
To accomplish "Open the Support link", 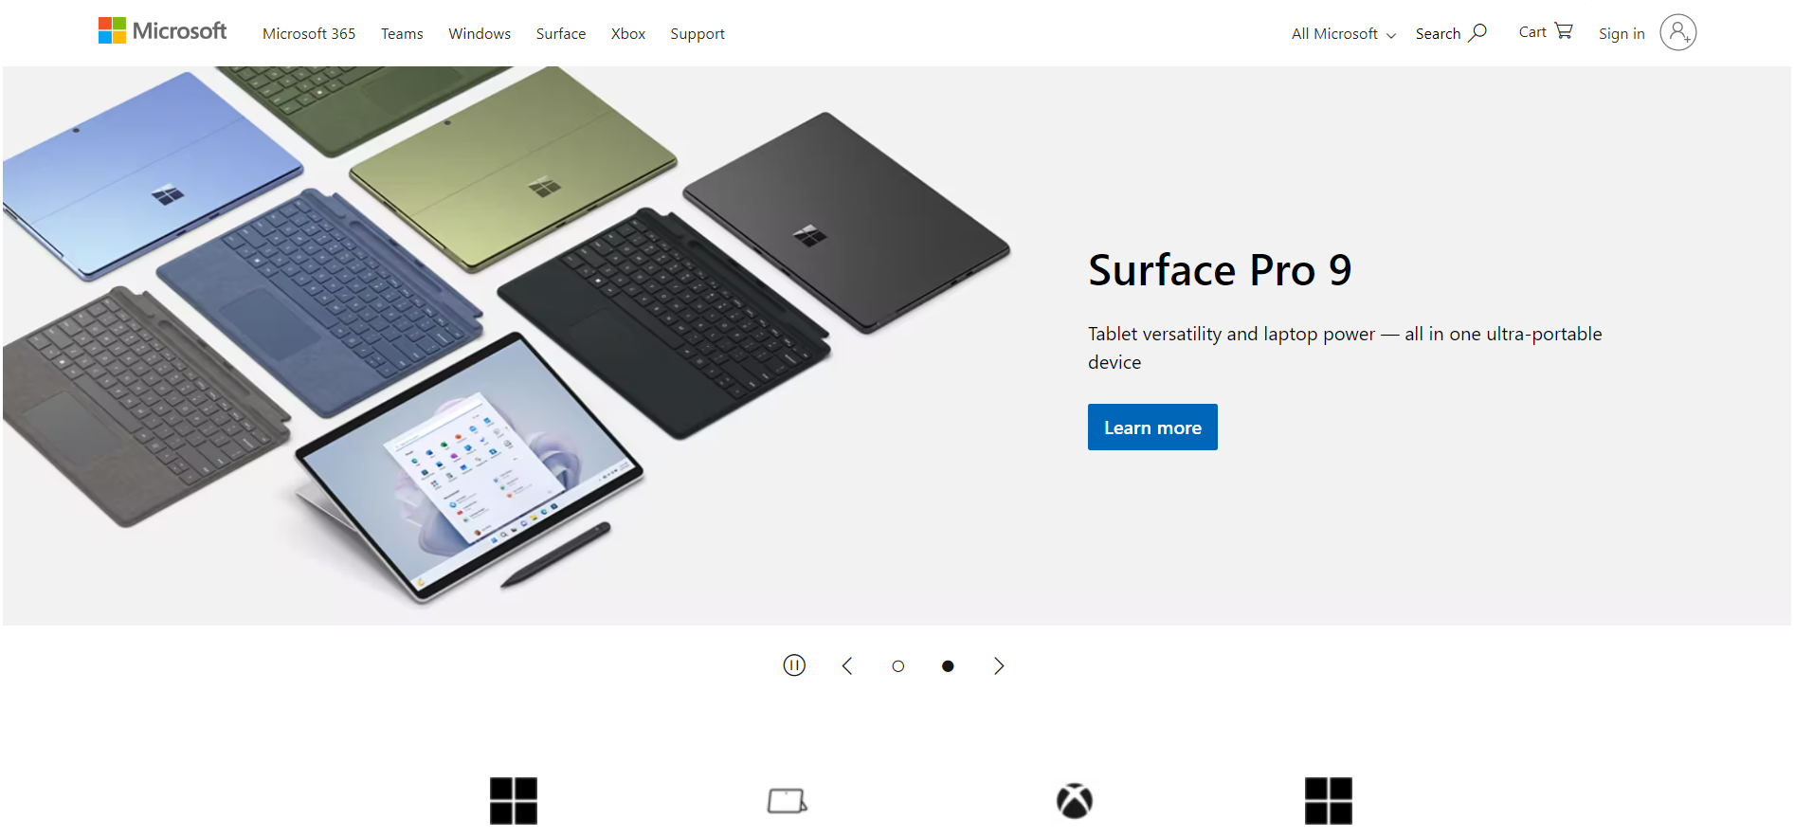I will click(x=698, y=34).
